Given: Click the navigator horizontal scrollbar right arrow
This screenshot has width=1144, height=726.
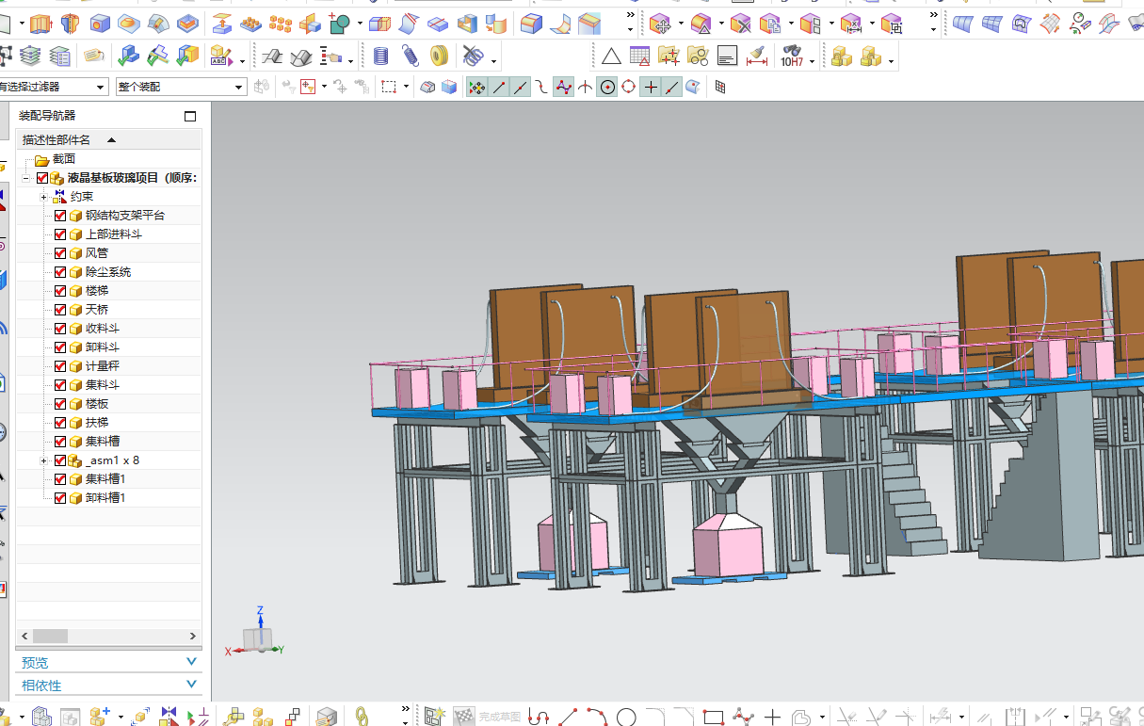Looking at the screenshot, I should 193,636.
